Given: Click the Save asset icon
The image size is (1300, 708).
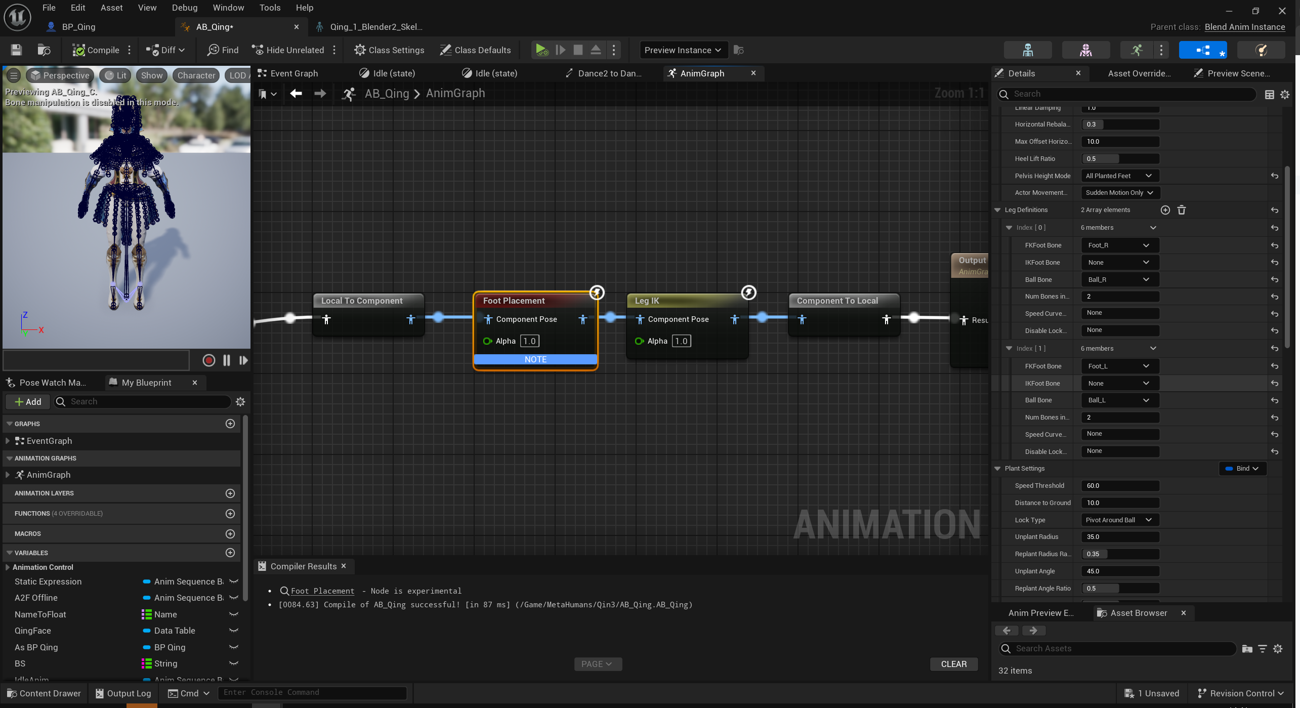Looking at the screenshot, I should [16, 50].
